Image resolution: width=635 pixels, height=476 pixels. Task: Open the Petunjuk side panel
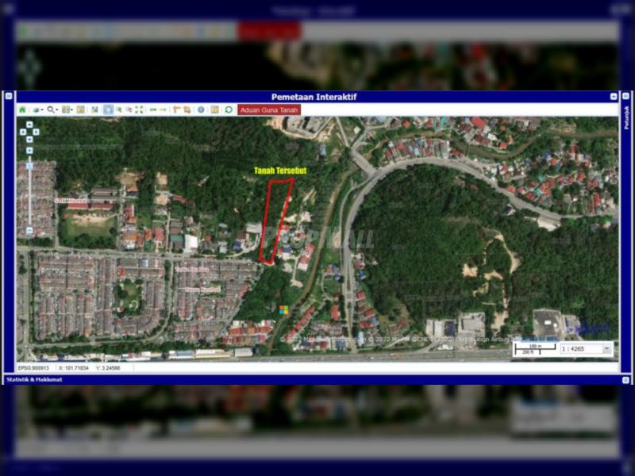pyautogui.click(x=626, y=119)
